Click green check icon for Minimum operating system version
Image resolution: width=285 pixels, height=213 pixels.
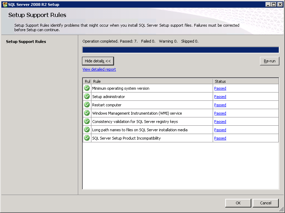(87, 88)
